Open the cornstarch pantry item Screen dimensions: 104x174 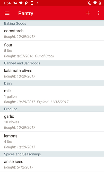tap(52, 33)
